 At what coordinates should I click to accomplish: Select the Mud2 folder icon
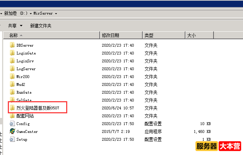tap(12, 84)
